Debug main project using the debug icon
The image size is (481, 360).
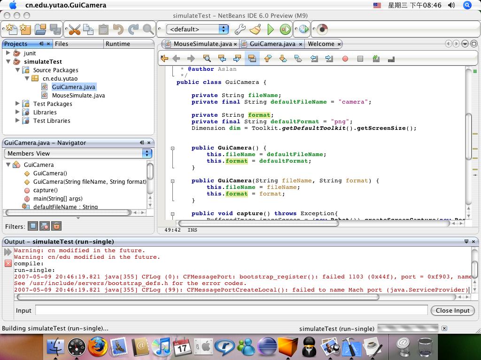(285, 30)
